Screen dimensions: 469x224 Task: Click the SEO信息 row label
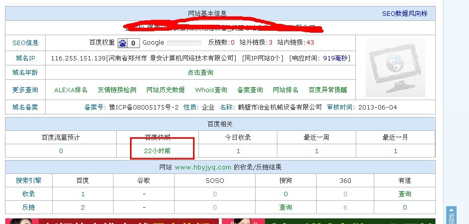[x=25, y=43]
